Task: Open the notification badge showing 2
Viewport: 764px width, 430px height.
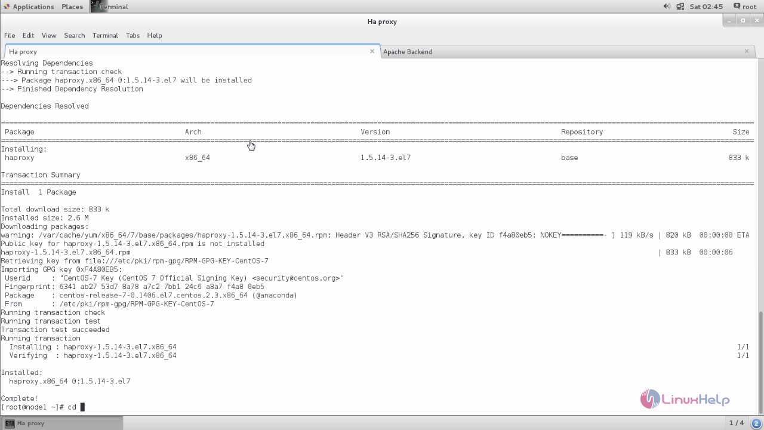Action: (x=756, y=423)
